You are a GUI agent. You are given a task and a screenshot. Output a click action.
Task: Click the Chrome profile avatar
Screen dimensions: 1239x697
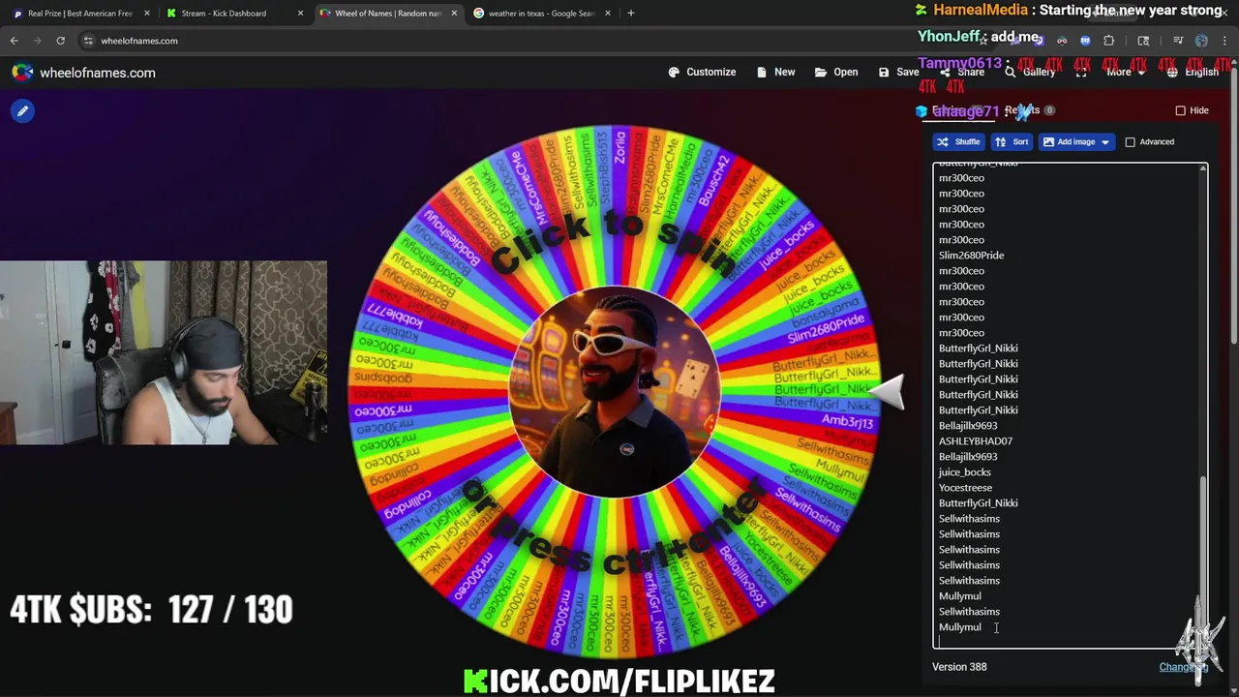click(x=1201, y=41)
